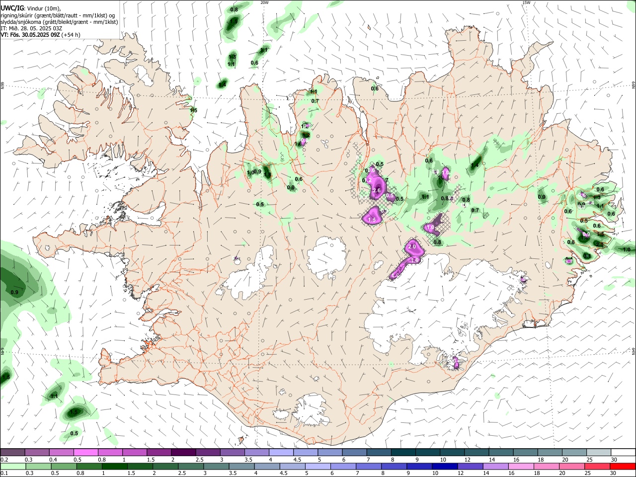
Task: Click the 'IT: Mið. 28. 05. 2025 03Z' line
Action: 31,28
